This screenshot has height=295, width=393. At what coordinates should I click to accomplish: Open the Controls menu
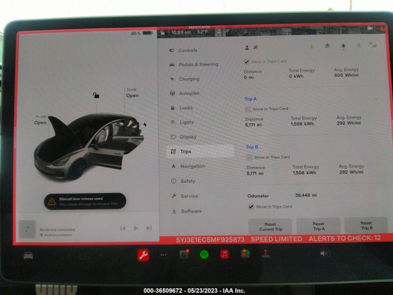click(x=184, y=50)
